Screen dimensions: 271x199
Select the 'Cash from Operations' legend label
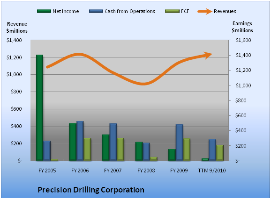[x=130, y=11]
